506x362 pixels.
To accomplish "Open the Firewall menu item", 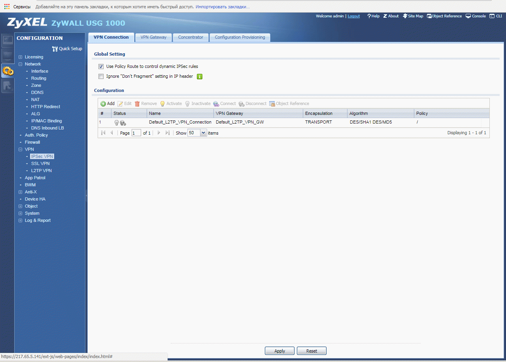I will tap(32, 142).
